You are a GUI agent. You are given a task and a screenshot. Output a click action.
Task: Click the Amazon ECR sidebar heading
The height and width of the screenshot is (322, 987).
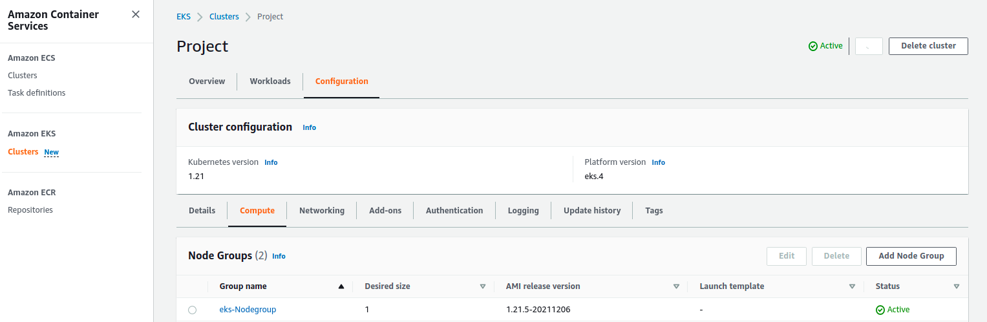tap(32, 193)
